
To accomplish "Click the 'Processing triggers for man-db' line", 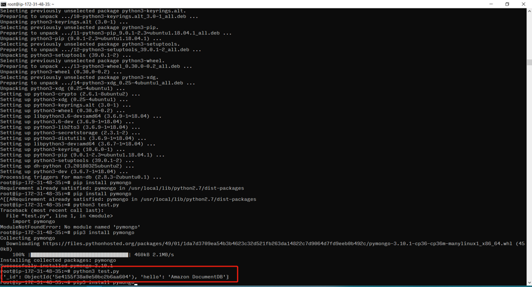I will (x=81, y=177).
